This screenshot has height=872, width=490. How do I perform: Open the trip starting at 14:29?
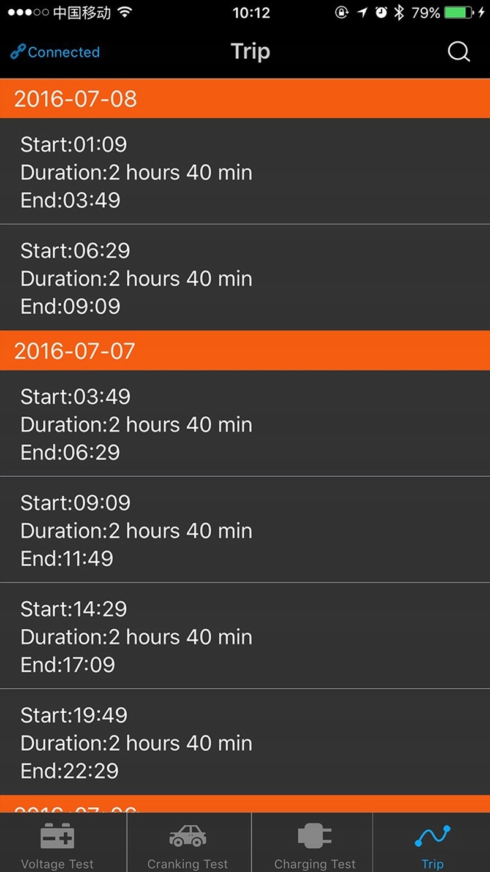coord(245,636)
